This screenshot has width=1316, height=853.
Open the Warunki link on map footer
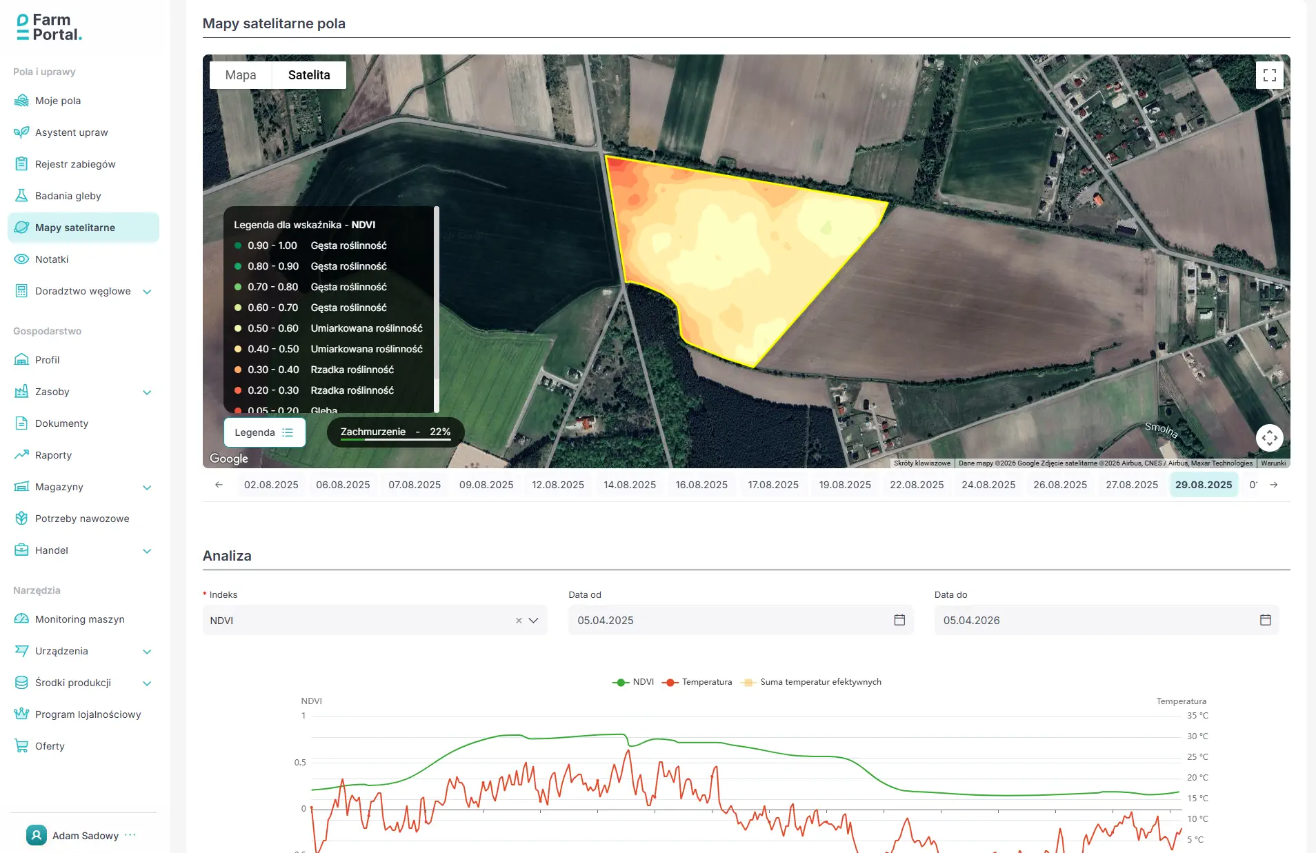pos(1273,463)
